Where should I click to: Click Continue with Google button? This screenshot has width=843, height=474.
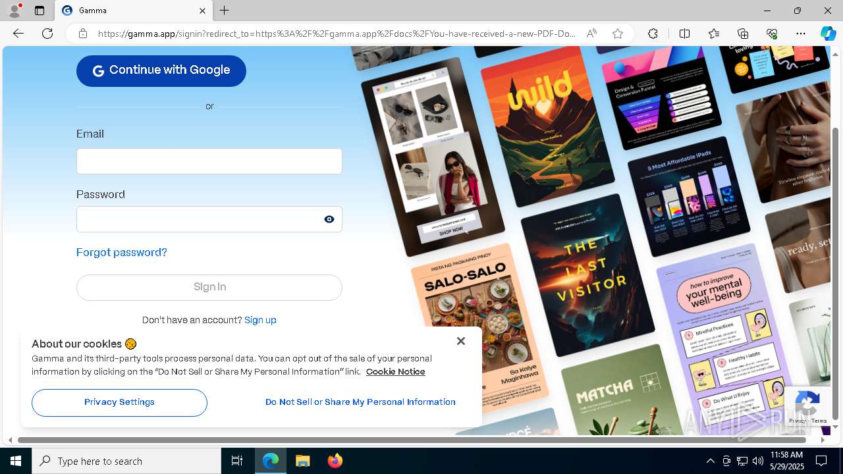coord(161,70)
